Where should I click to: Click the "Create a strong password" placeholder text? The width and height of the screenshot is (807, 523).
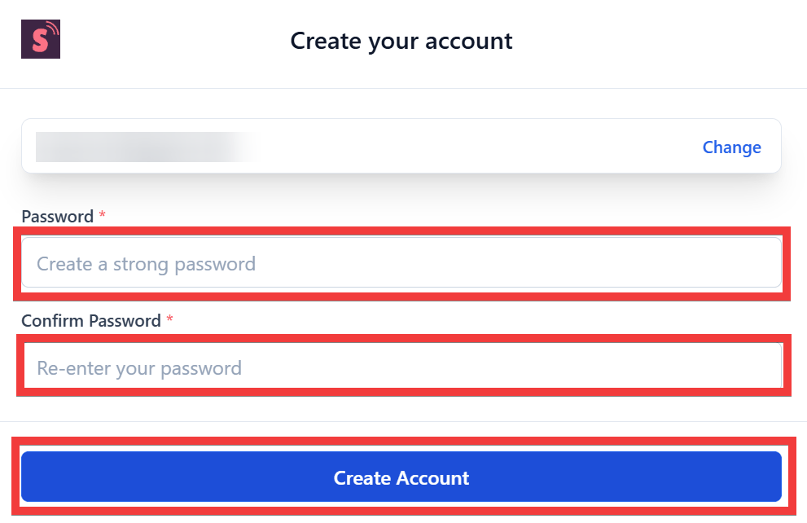(x=147, y=264)
